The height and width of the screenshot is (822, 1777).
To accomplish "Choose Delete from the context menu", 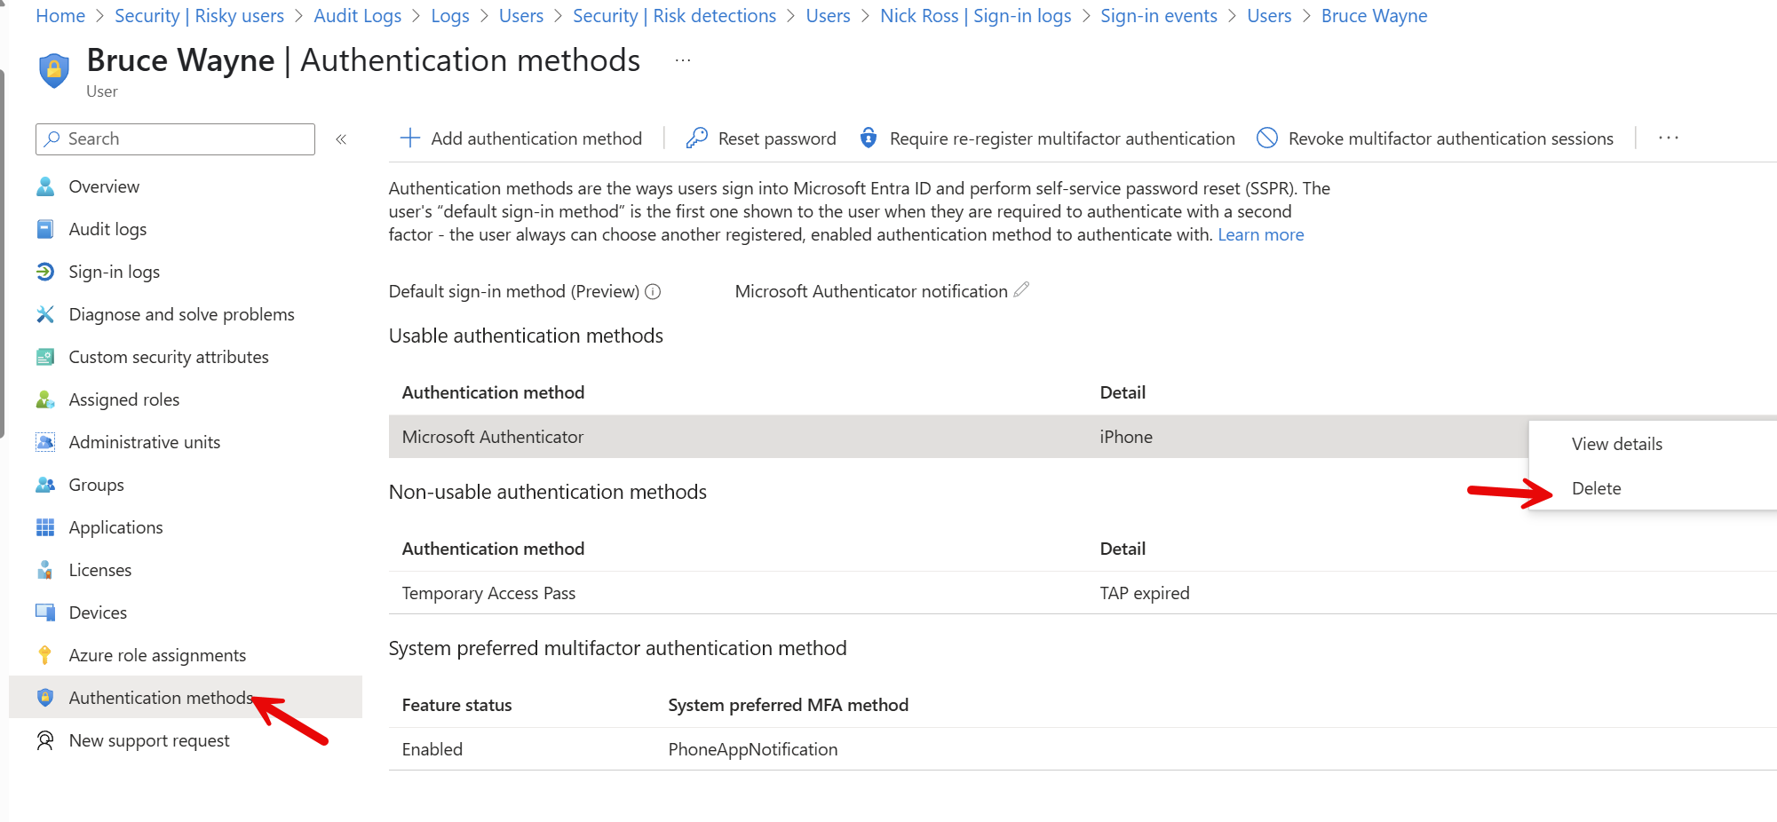I will (1596, 488).
